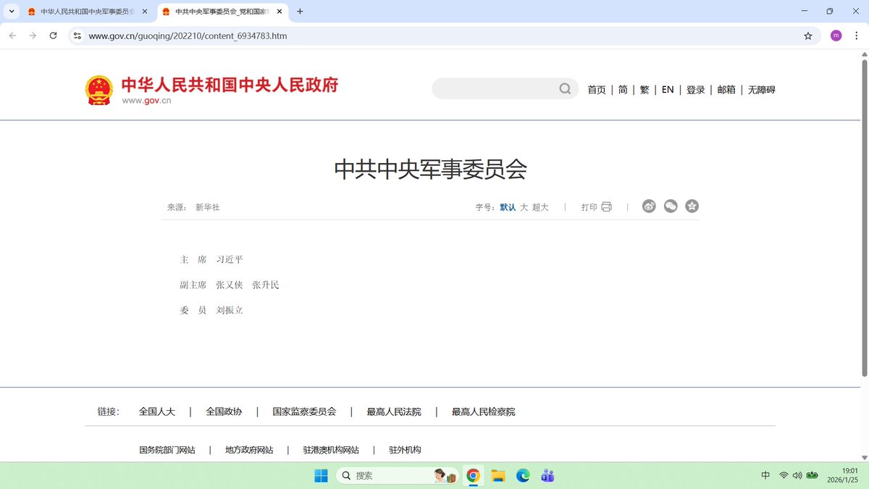The height and width of the screenshot is (489, 869).
Task: Click the 登录 login link
Action: (x=696, y=90)
